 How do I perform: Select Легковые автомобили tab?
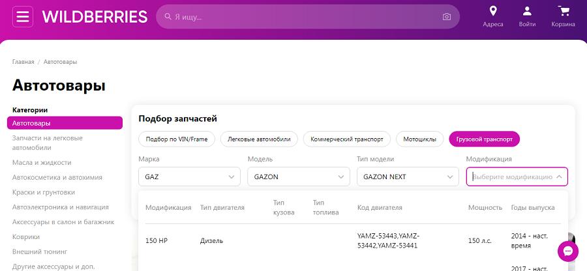coord(259,139)
